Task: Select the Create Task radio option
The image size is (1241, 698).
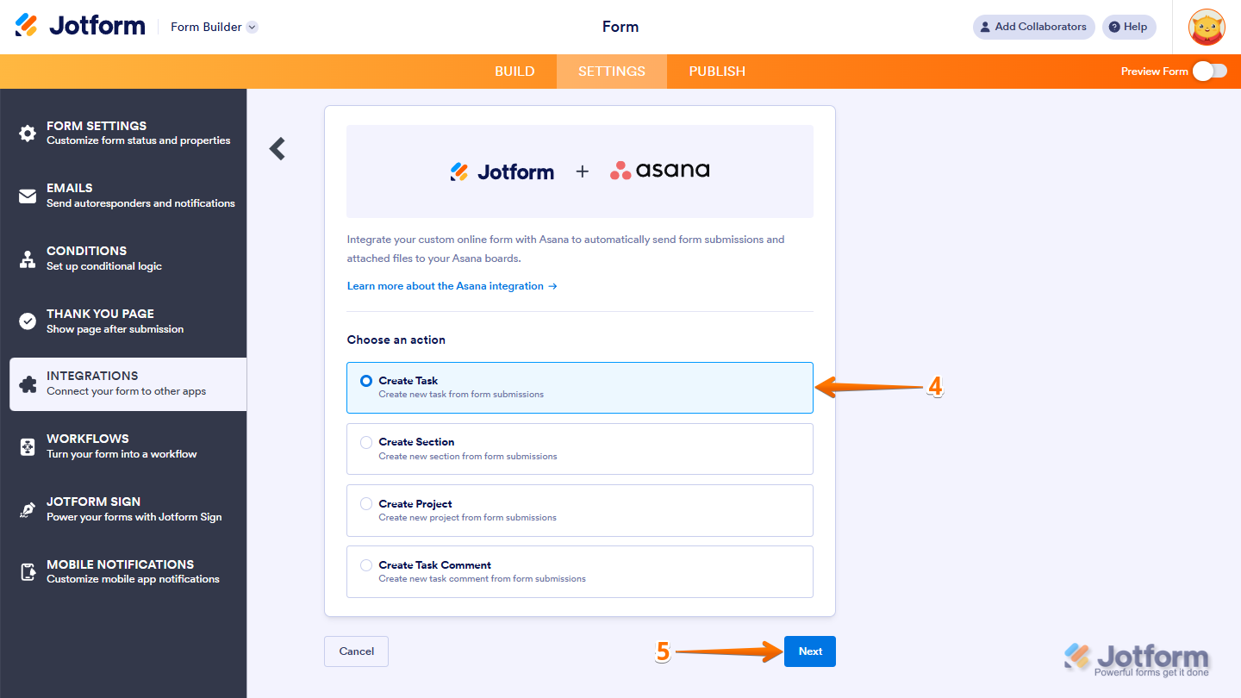Action: (365, 380)
